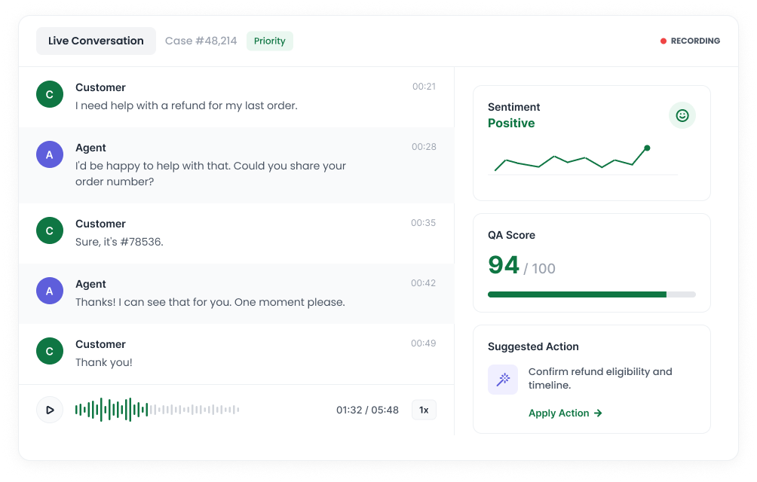757x482 pixels.
Task: Click Case #48,214 label
Action: point(201,41)
